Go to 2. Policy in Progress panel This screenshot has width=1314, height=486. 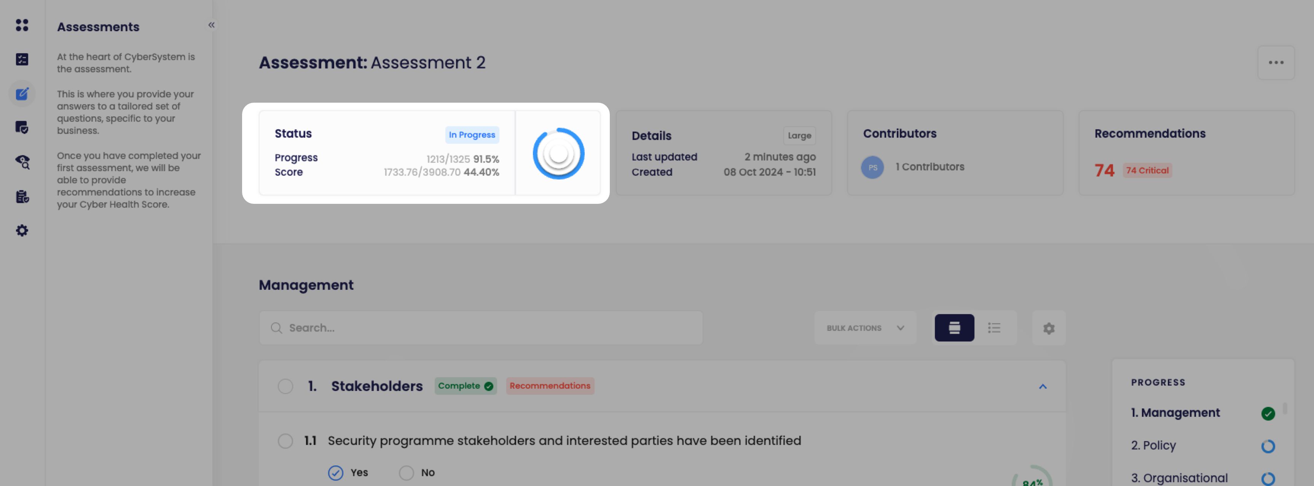click(1153, 445)
